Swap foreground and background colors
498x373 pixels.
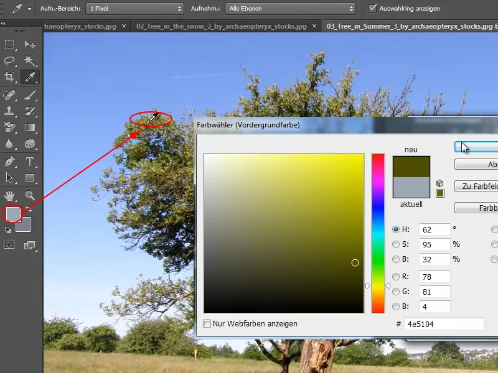[29, 209]
